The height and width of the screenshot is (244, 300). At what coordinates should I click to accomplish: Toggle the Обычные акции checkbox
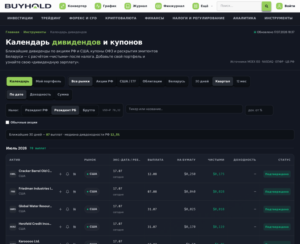[7, 122]
